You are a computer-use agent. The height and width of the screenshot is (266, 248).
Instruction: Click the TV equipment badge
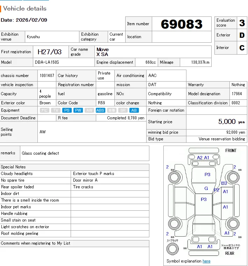[x=56, y=110]
